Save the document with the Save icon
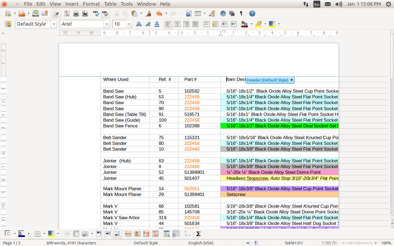The width and height of the screenshot is (394, 246). (x=36, y=13)
